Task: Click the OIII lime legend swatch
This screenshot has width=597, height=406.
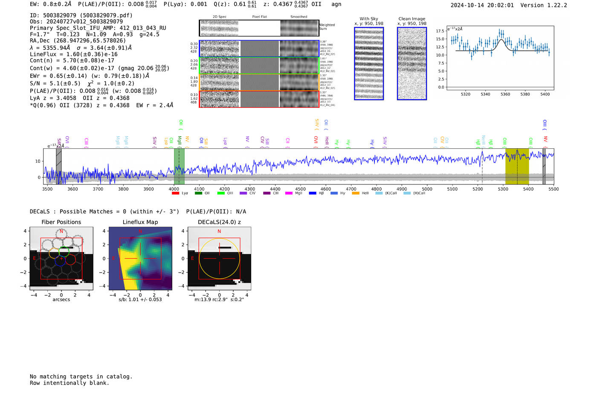Action: (221, 193)
